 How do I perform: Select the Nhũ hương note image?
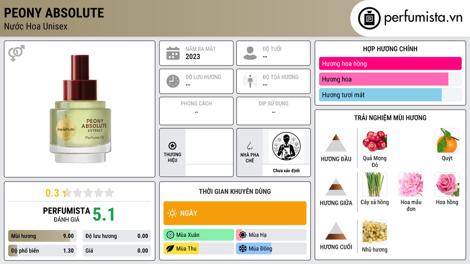375,231
